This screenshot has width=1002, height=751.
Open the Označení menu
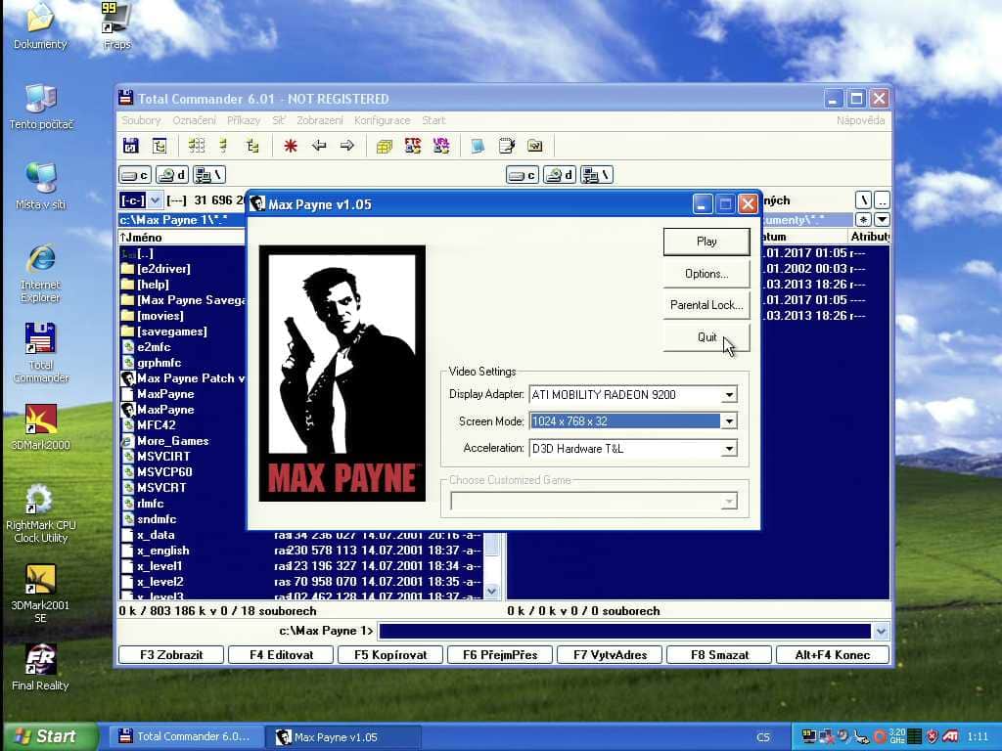click(194, 120)
